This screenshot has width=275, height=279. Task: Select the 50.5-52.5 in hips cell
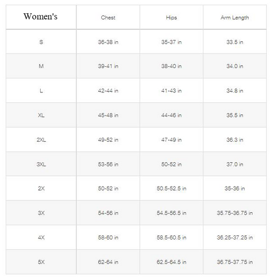[x=172, y=188]
